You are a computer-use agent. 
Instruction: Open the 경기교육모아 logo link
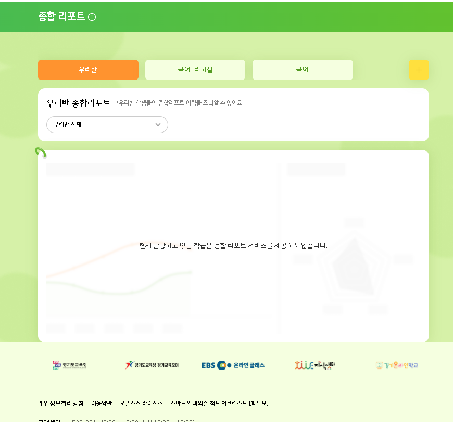pyautogui.click(x=152, y=365)
